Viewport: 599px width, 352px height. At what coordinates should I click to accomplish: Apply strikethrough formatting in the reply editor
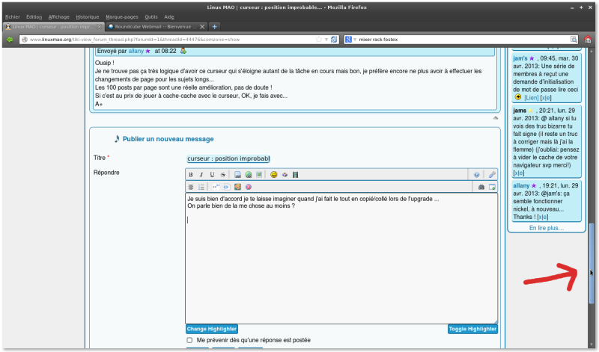pos(222,175)
